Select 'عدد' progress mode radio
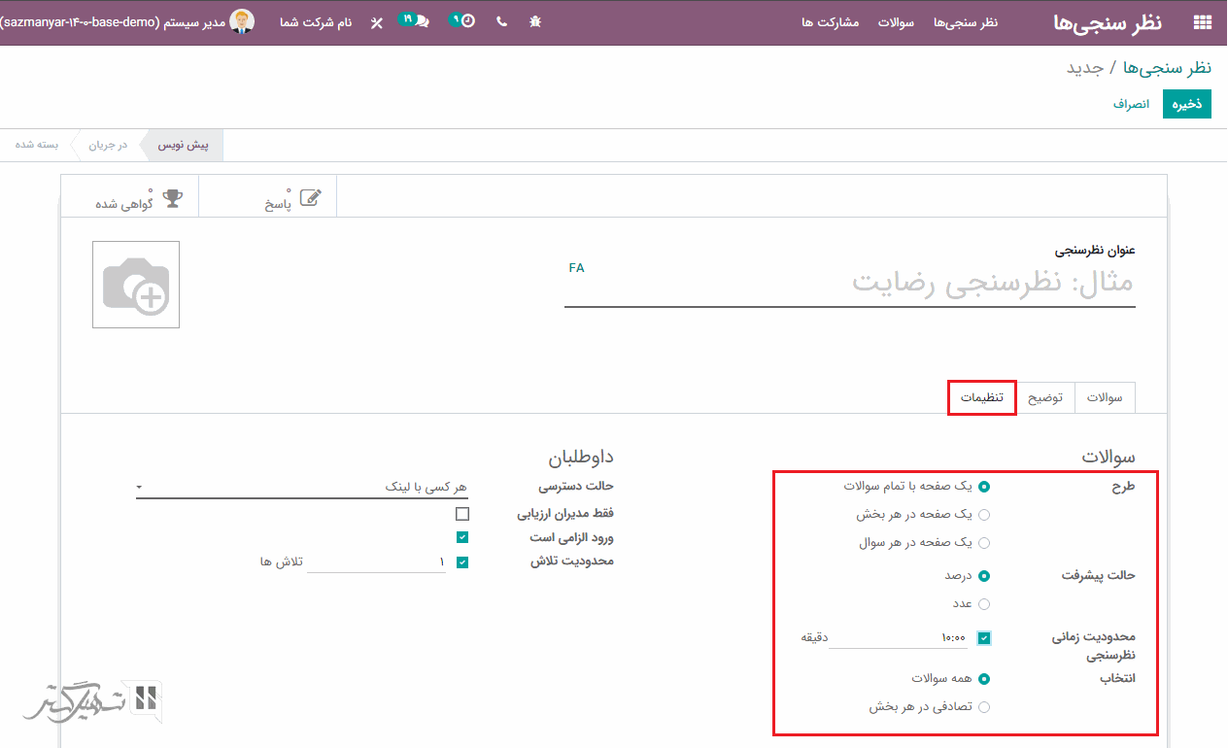The image size is (1228, 748). [984, 604]
